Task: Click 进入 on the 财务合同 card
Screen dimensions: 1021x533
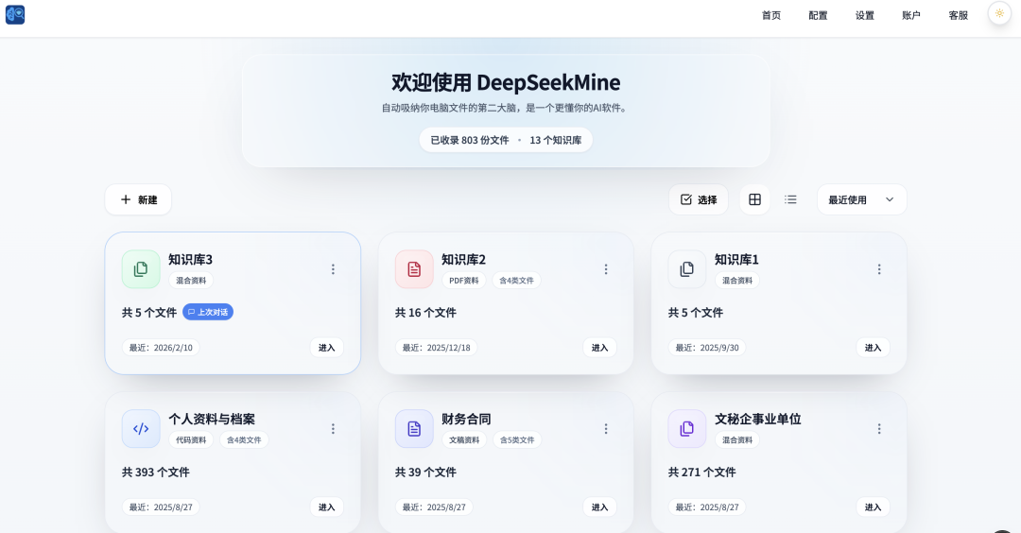Action: 599,507
